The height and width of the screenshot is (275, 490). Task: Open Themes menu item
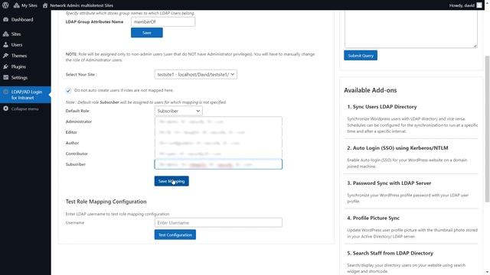[19, 56]
